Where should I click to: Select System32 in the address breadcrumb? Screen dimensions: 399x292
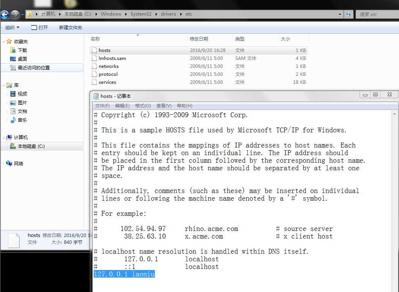141,14
